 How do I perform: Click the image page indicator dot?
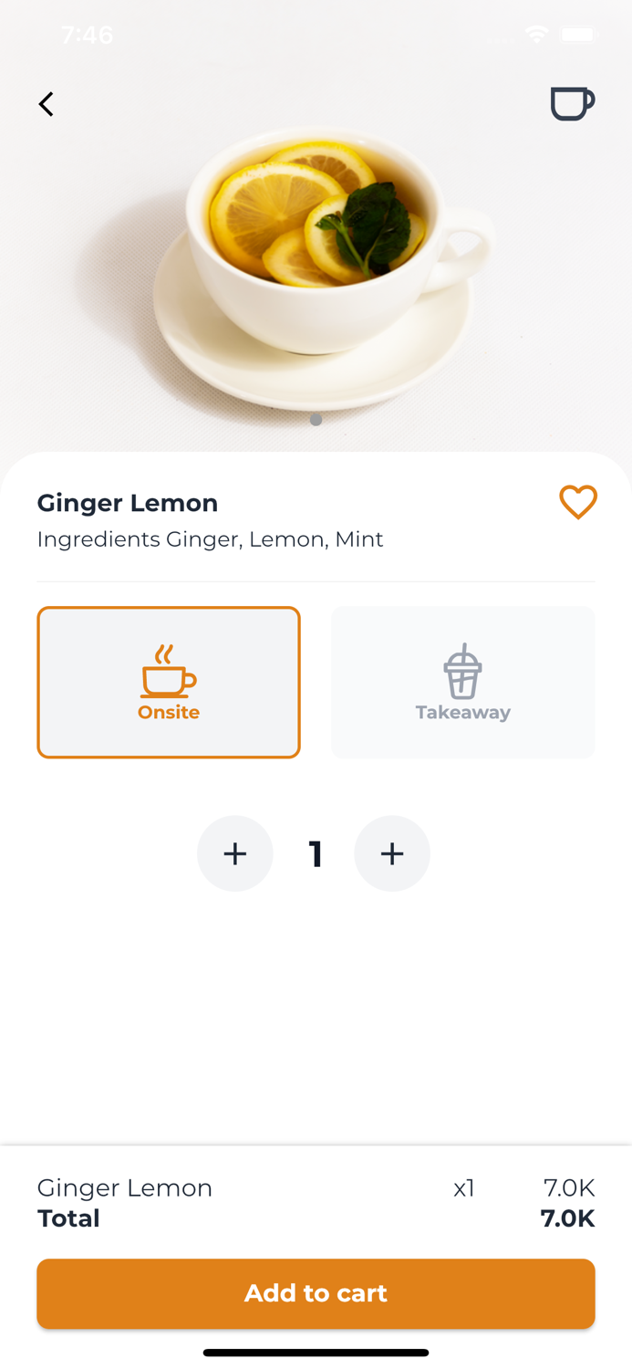coord(316,420)
